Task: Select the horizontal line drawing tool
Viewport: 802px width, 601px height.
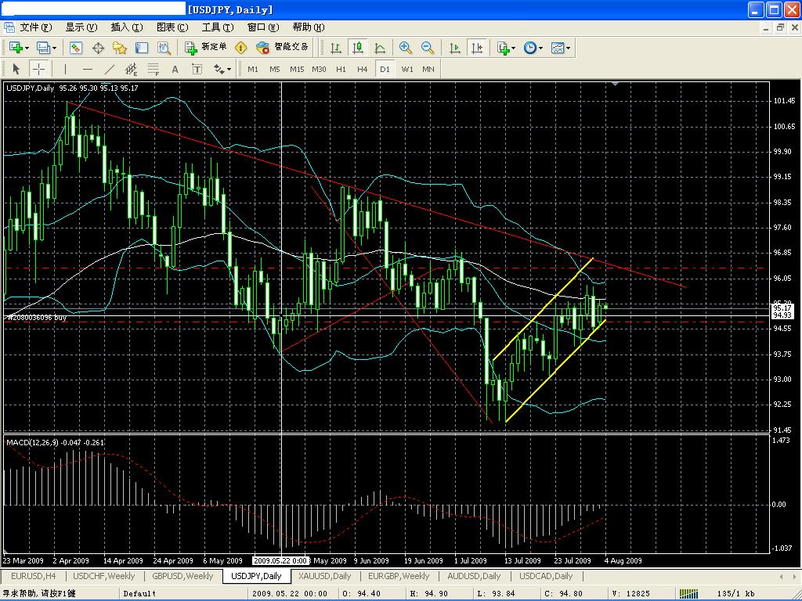Action: click(x=88, y=69)
